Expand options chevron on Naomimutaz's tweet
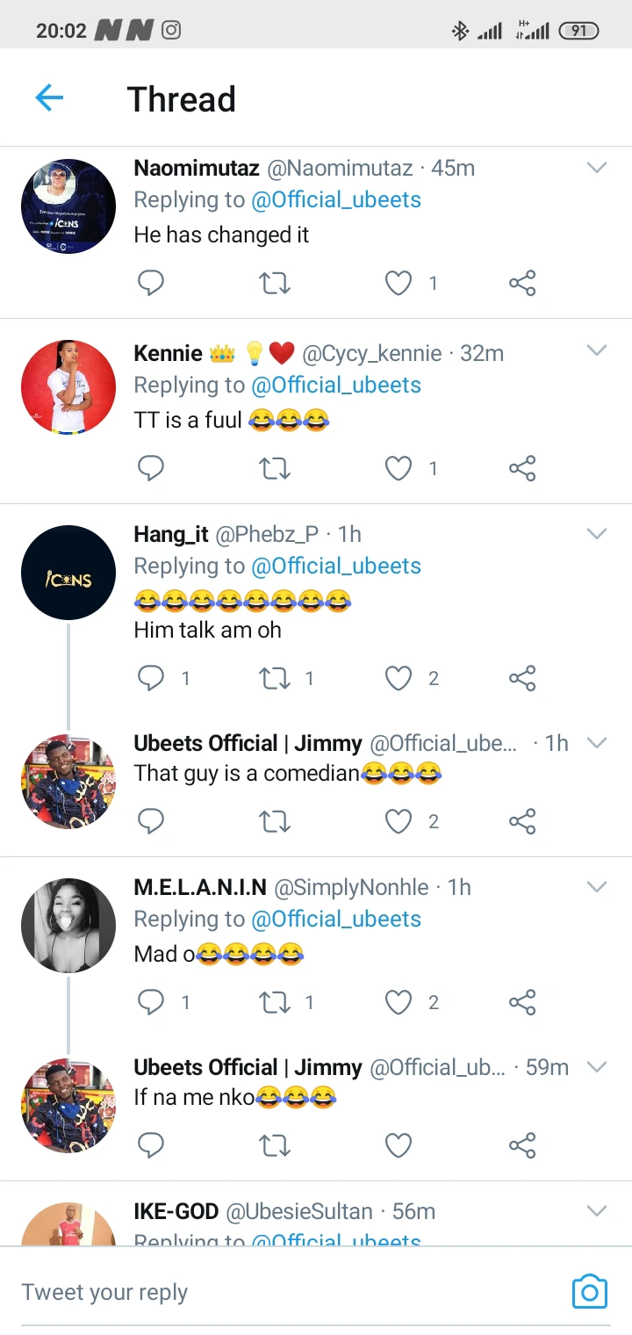Viewport: 632px width, 1335px height. click(597, 167)
